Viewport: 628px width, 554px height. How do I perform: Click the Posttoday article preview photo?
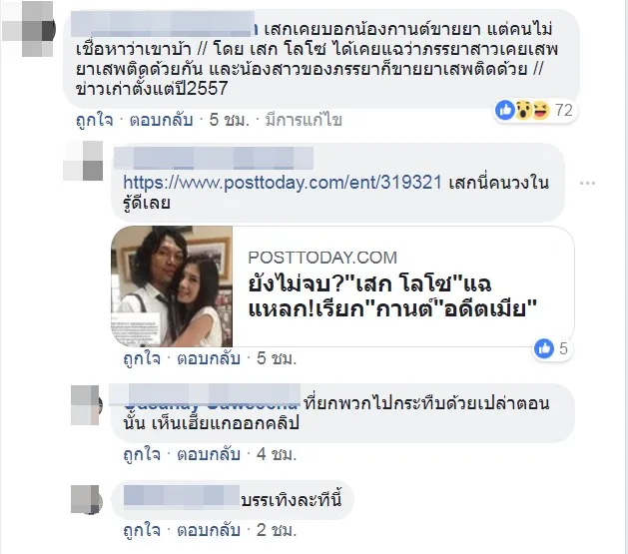click(172, 286)
